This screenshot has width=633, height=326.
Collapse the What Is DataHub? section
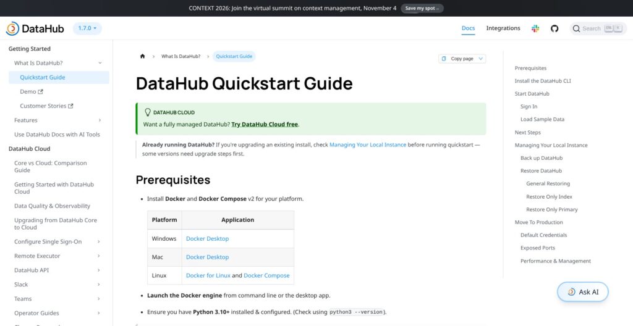[x=100, y=63]
